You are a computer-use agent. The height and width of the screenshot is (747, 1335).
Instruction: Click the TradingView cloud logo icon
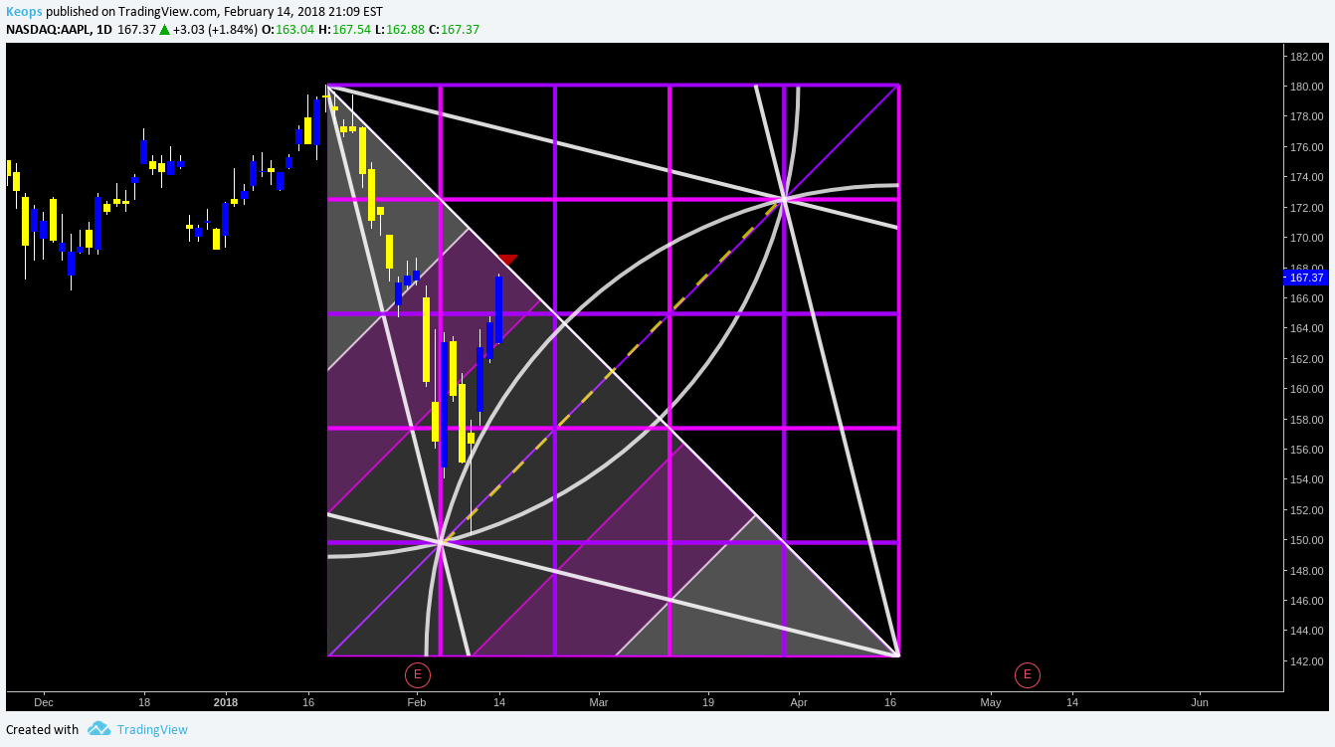pos(98,729)
